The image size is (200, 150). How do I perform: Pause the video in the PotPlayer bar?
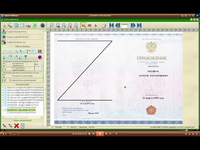coord(100,134)
